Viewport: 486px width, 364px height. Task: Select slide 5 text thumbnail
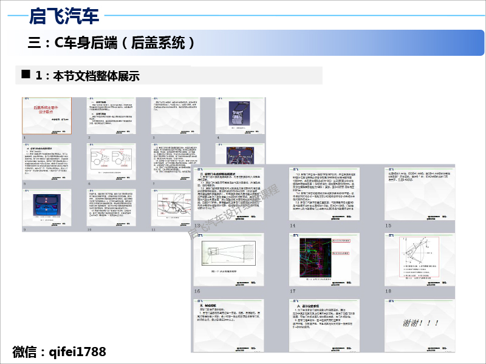[x=47, y=161]
